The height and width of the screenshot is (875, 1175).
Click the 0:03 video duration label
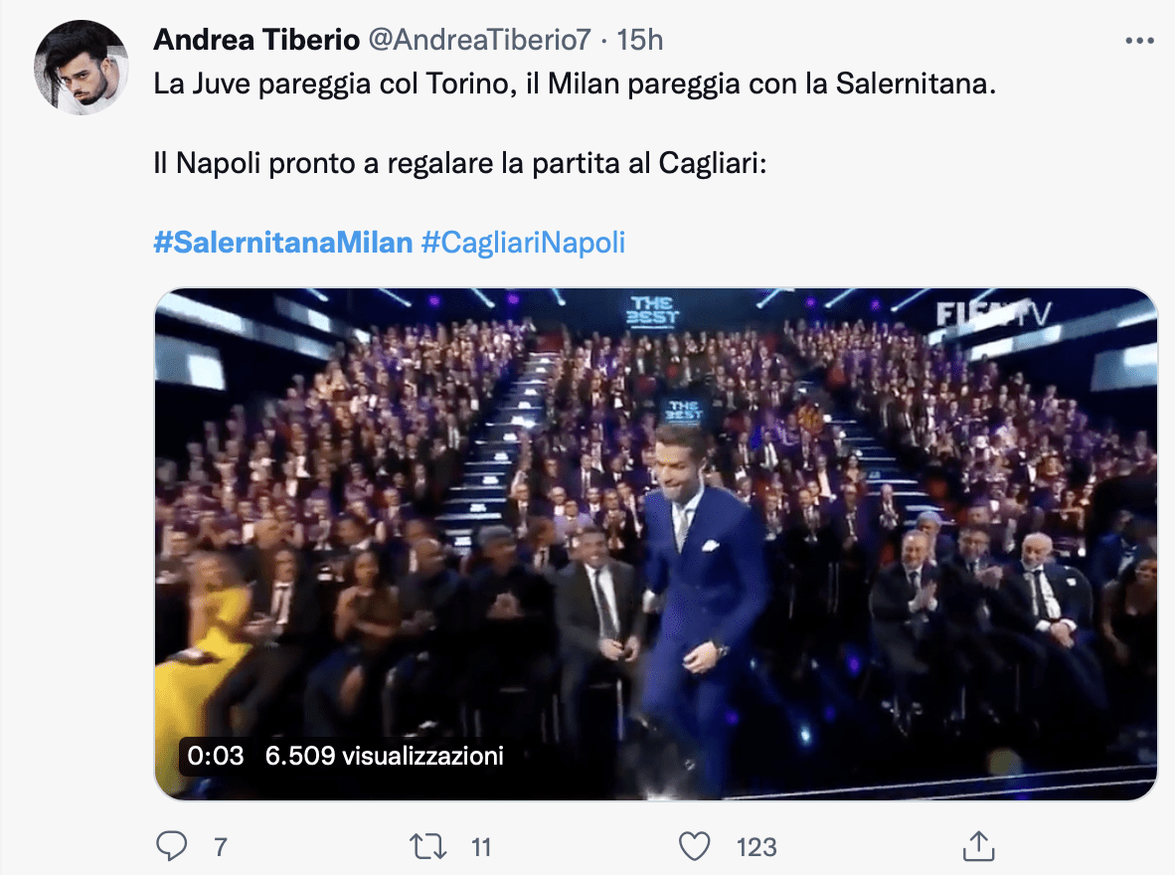pyautogui.click(x=215, y=756)
